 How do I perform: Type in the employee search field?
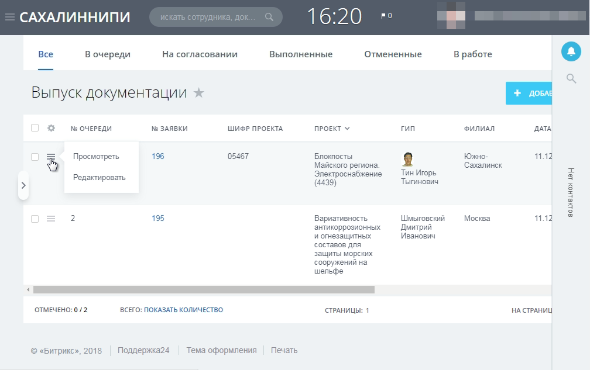click(x=208, y=17)
